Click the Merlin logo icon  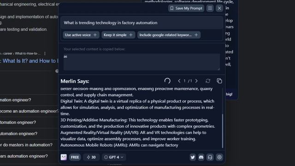(x=64, y=157)
